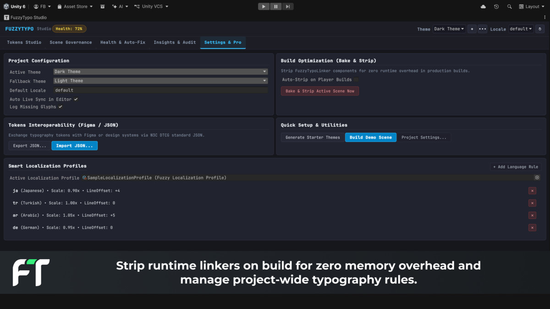Click the ar (Arabic) rule row text

pyautogui.click(x=64, y=215)
